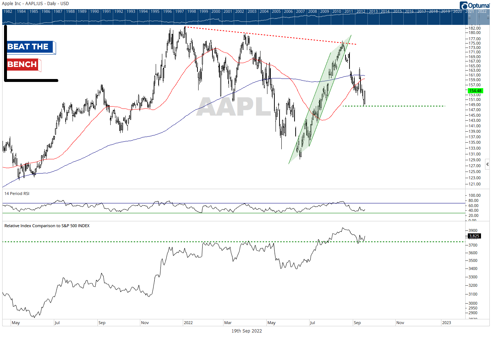
Task: Click the 2022 year in the top timeline strip
Action: (x=482, y=11)
